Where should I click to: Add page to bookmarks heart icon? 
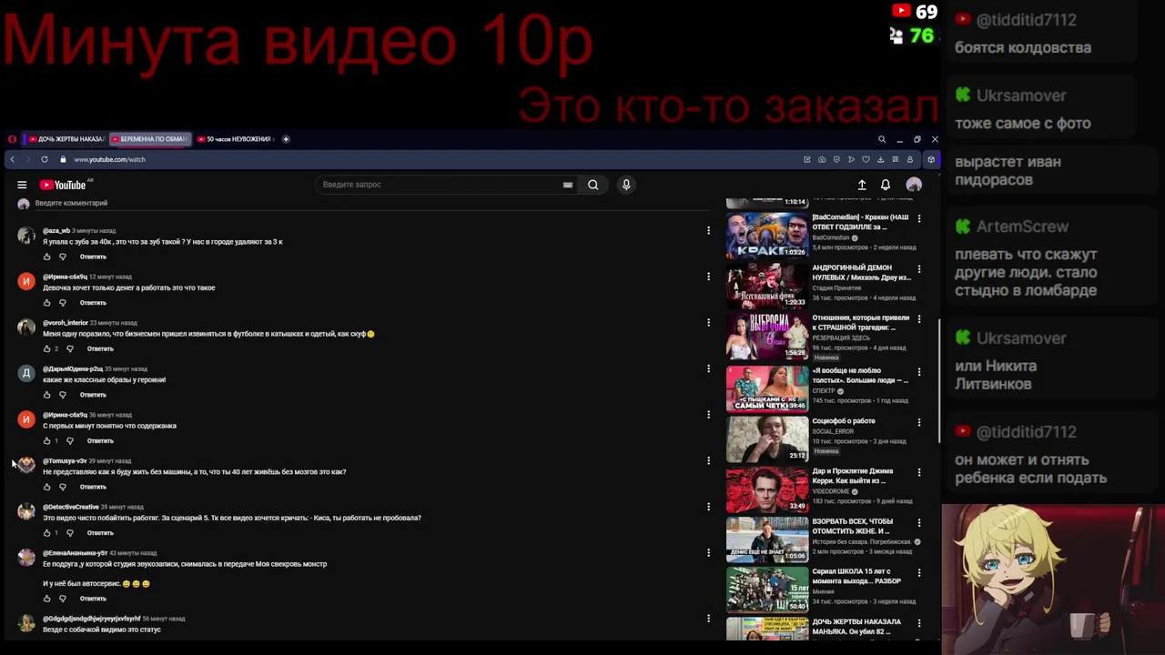point(866,159)
